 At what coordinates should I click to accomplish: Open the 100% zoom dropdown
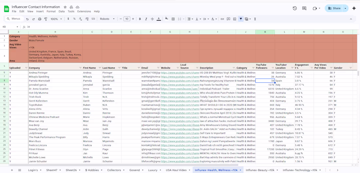[x=56, y=19]
